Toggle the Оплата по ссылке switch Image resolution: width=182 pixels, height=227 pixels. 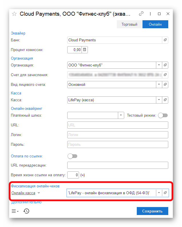72,156
